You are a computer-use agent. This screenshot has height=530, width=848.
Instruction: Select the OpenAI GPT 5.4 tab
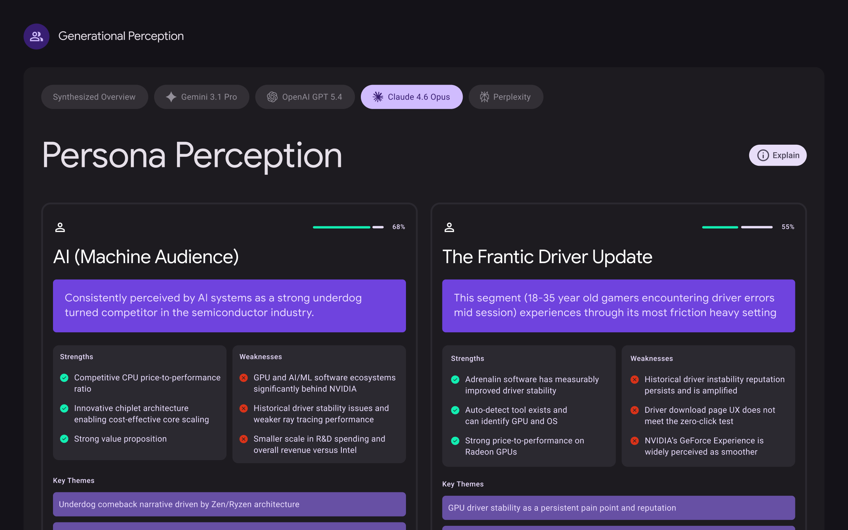click(x=305, y=97)
